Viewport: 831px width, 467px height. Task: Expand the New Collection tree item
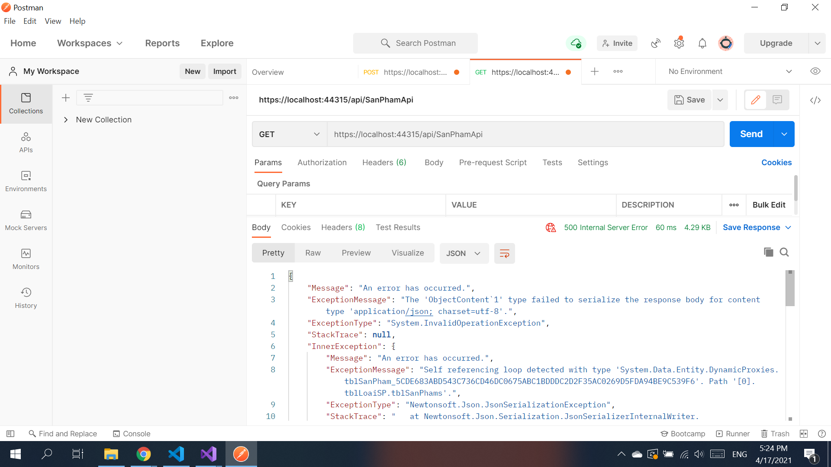click(66, 120)
